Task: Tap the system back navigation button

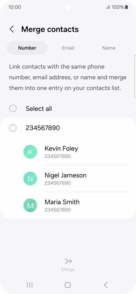Action: click(x=106, y=285)
